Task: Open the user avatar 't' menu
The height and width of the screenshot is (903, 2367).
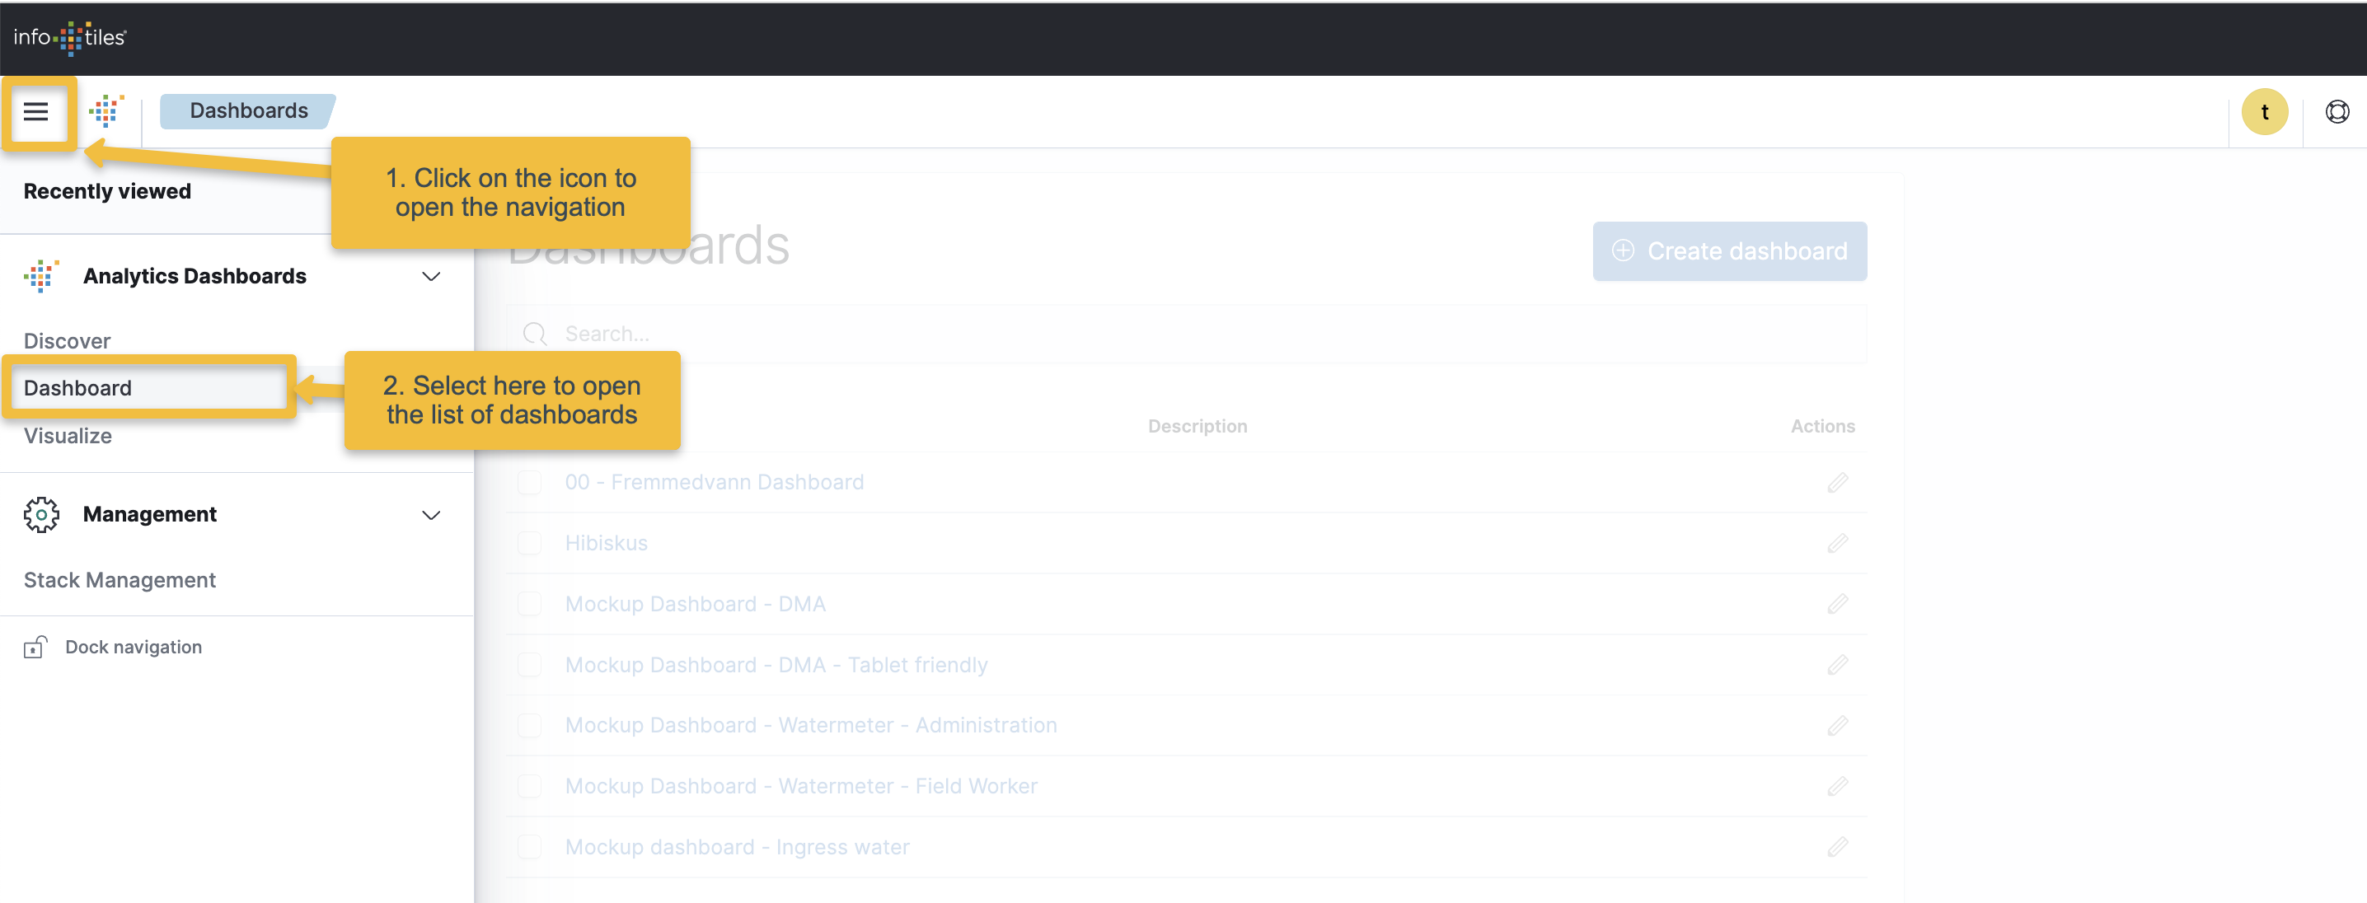Action: coord(2264,112)
